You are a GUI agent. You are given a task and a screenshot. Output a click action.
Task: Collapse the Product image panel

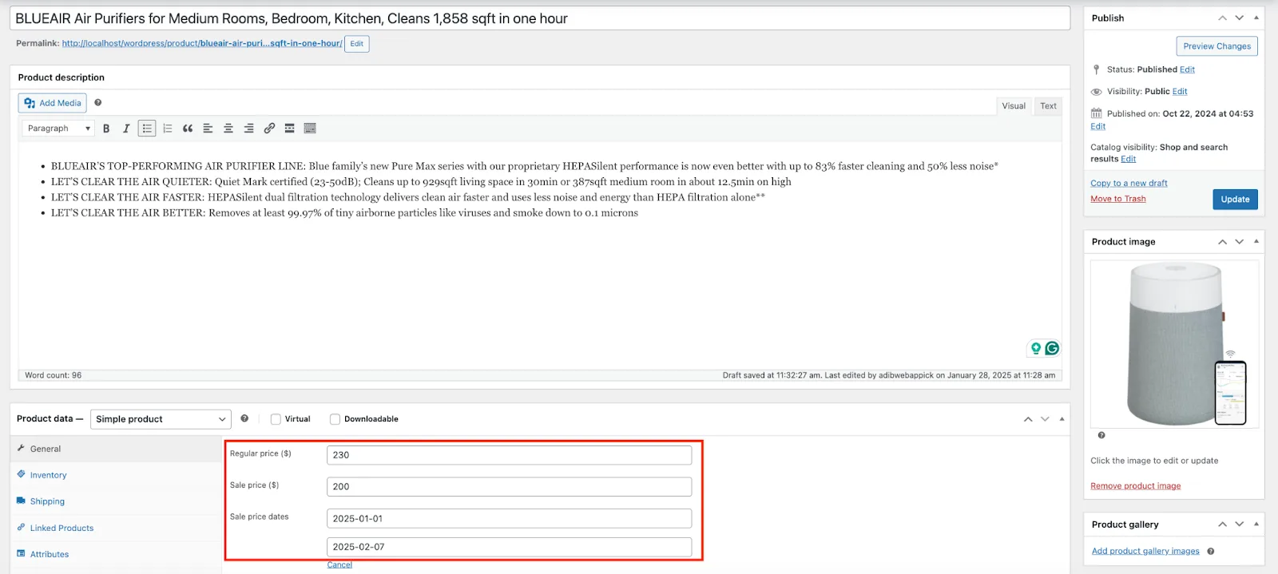point(1256,242)
